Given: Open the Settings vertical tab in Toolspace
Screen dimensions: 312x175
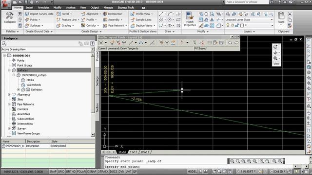Looking at the screenshot, I should (97, 81).
